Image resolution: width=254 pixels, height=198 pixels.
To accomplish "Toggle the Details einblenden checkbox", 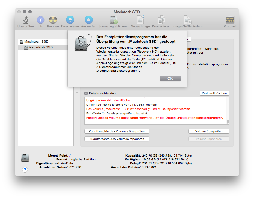I will (x=86, y=93).
